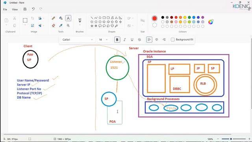Image resolution: width=252 pixels, height=142 pixels.
Task: Click the Paste clipboard icon
Action: coord(6,21)
